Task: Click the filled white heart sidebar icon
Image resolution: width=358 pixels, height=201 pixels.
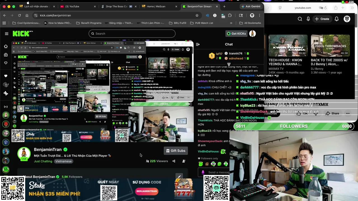Action: coord(6,76)
